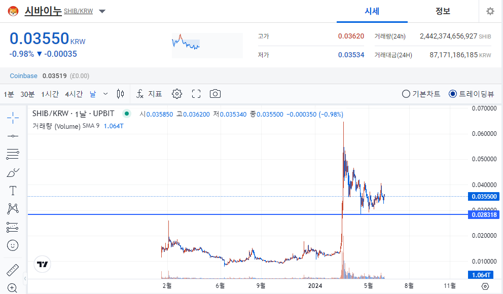The image size is (503, 294).
Task: Open the SHIB/KRW market selector dropdown
Action: [x=102, y=12]
